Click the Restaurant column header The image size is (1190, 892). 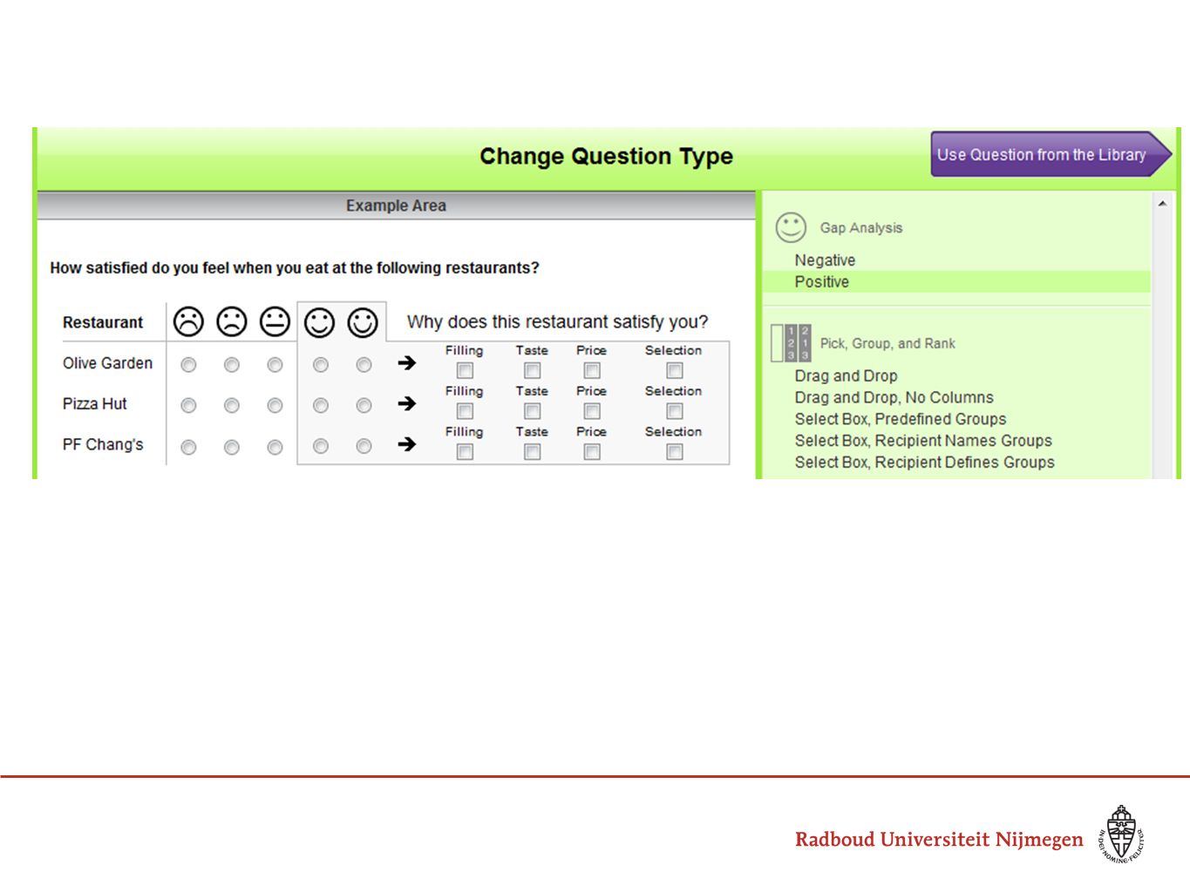pos(103,322)
